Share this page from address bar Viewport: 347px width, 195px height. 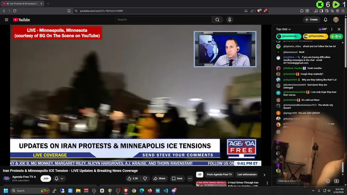252,11
